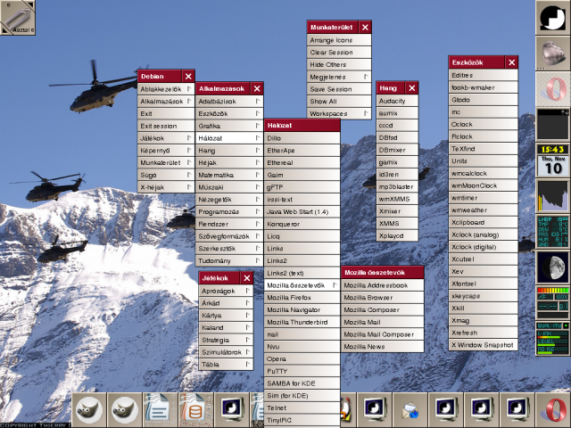The height and width of the screenshot is (428, 571).
Task: Launch Konqueror from Hálózat menu
Action: pos(302,224)
